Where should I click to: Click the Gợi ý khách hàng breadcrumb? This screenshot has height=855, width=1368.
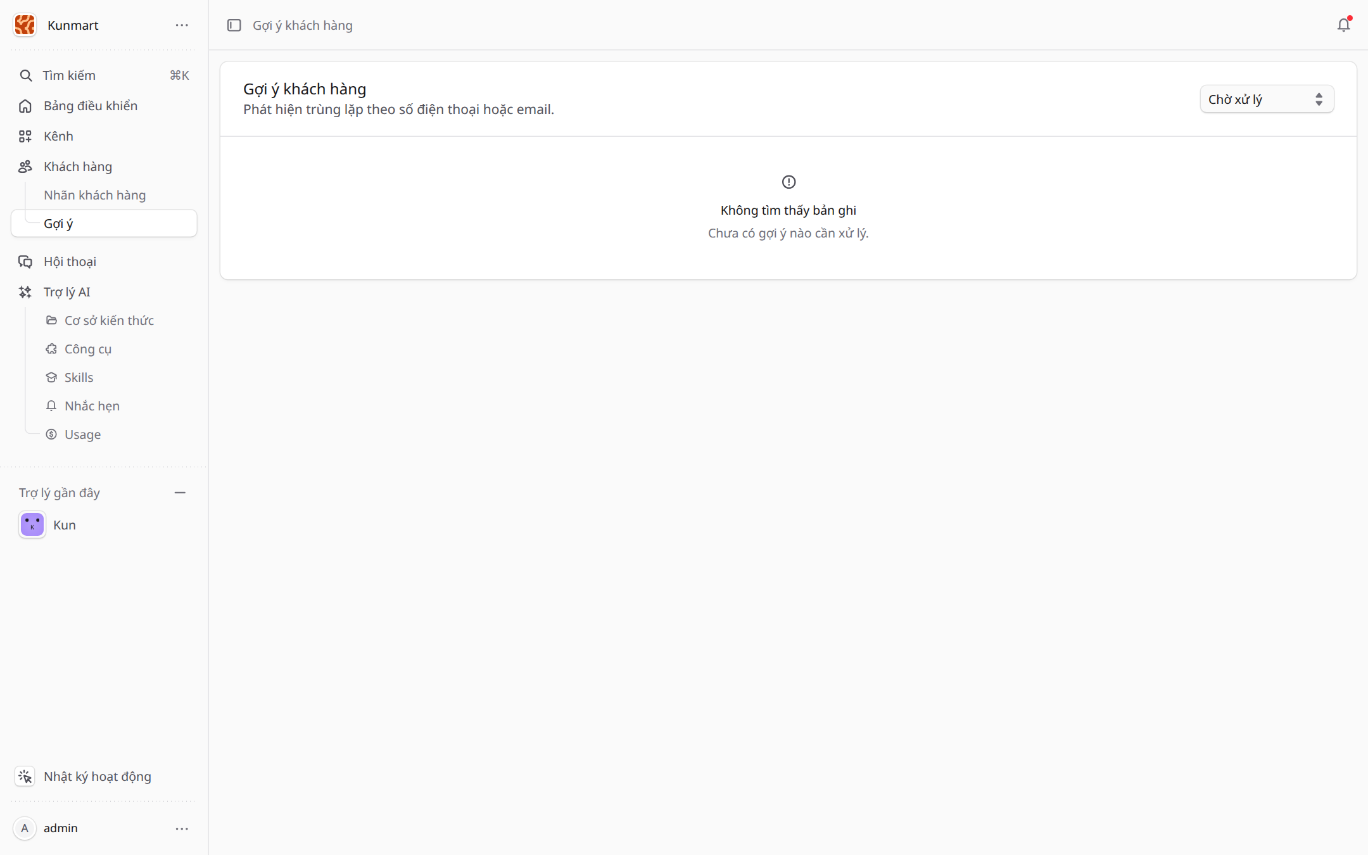click(x=303, y=25)
